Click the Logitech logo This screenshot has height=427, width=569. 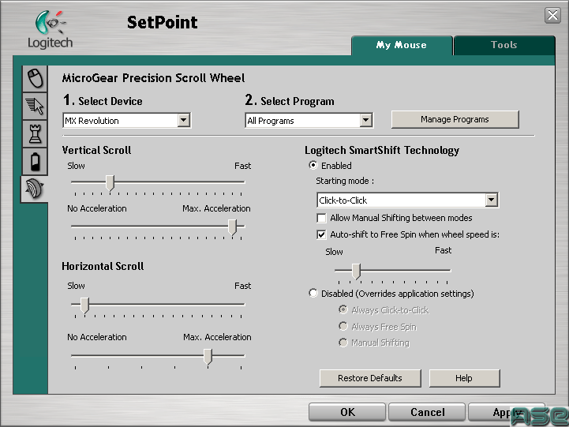[x=50, y=30]
